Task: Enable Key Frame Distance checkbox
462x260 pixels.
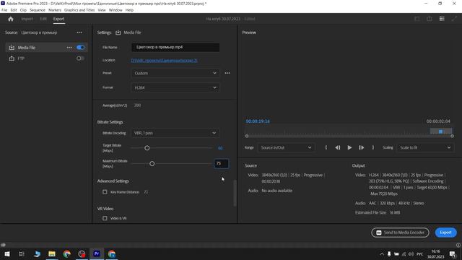Action: point(105,192)
